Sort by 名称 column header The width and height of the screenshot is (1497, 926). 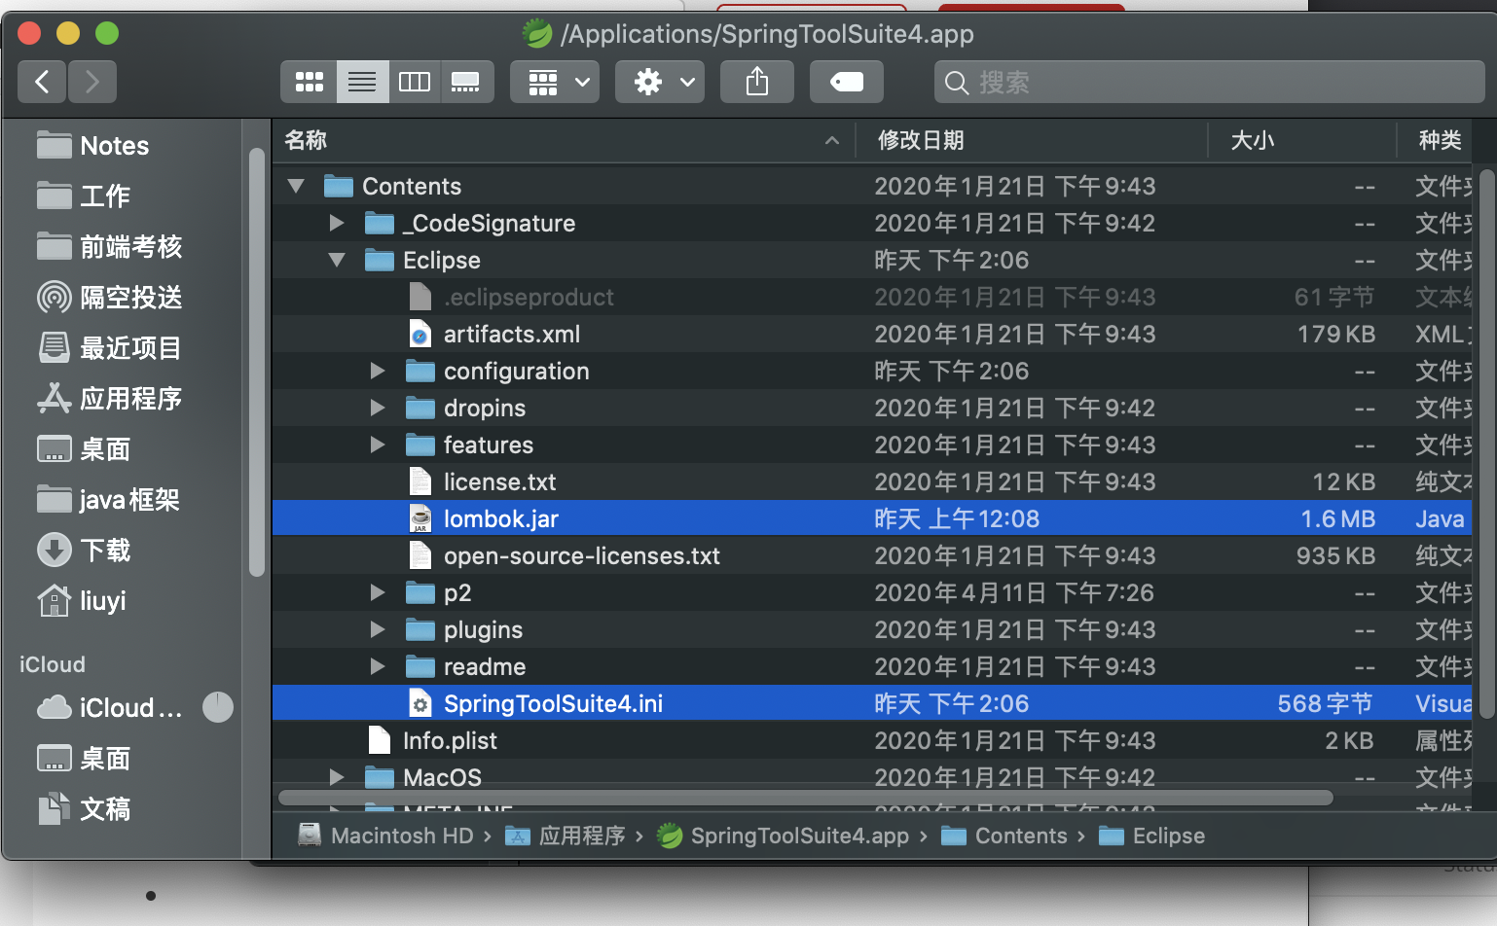point(563,141)
